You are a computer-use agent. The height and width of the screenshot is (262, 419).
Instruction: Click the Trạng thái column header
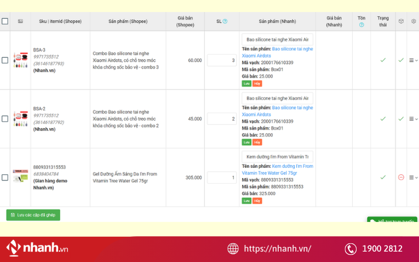383,21
